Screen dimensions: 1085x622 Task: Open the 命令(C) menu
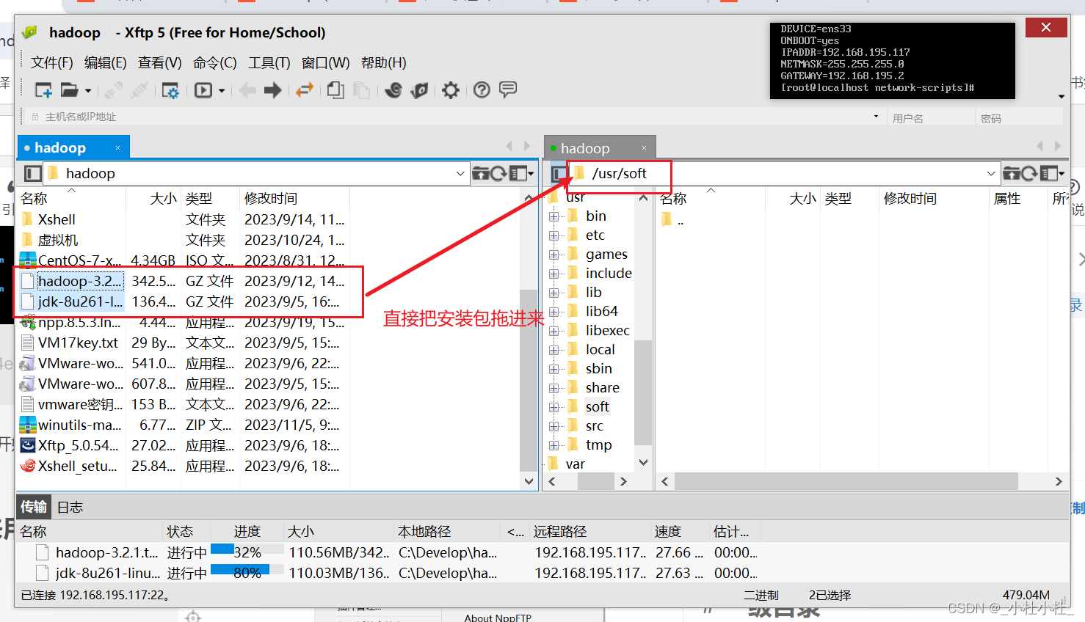214,63
